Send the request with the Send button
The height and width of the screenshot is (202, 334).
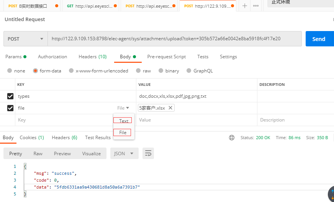[x=319, y=39]
